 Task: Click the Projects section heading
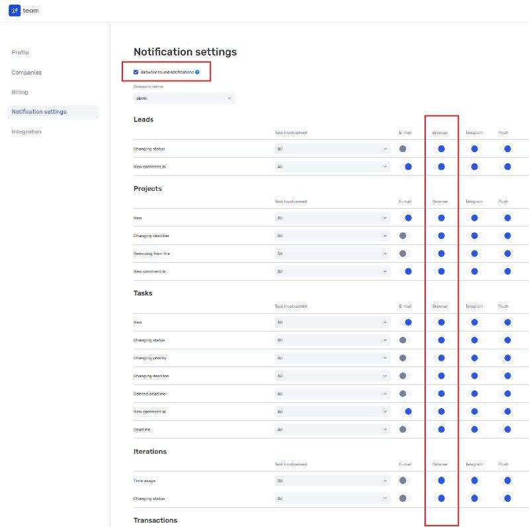pyautogui.click(x=147, y=189)
